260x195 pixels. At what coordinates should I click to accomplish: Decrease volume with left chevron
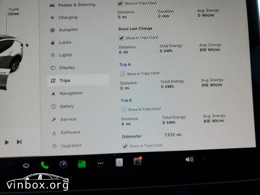[176, 160]
